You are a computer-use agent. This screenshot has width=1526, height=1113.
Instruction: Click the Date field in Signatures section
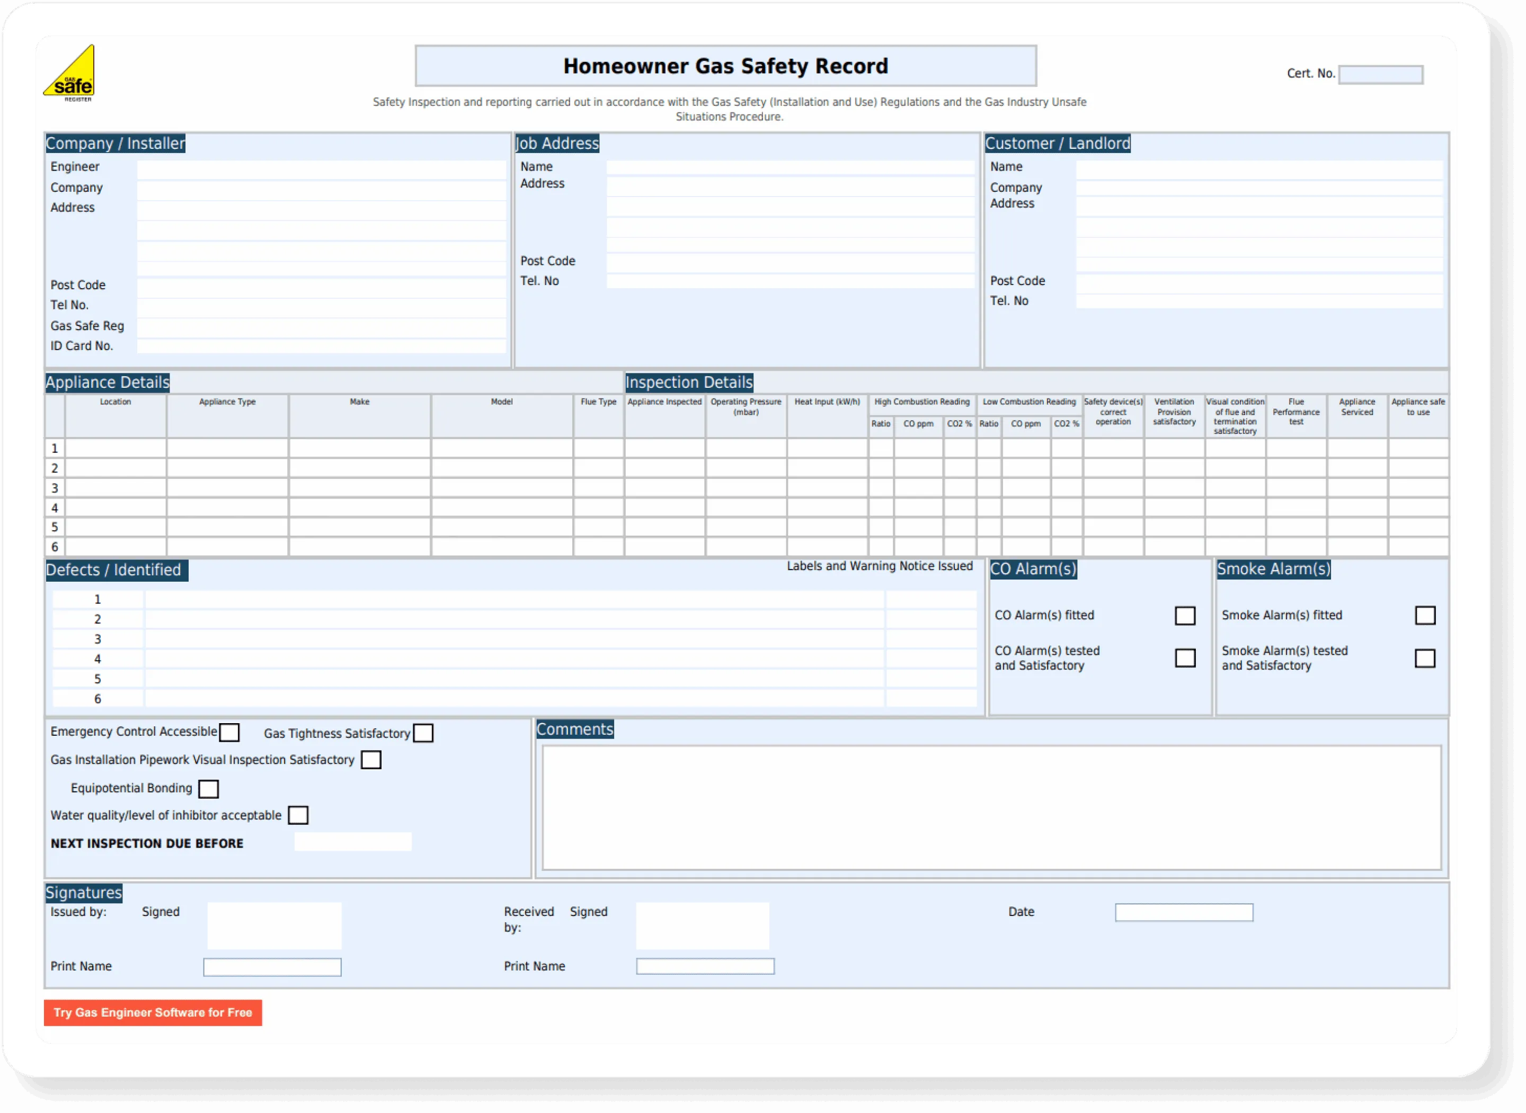coord(1183,912)
